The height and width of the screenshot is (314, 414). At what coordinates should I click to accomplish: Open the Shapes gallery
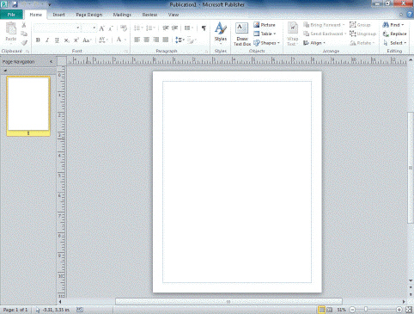pos(266,43)
